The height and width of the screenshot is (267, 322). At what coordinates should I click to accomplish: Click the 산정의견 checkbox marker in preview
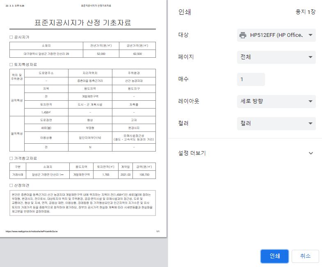tap(11, 186)
